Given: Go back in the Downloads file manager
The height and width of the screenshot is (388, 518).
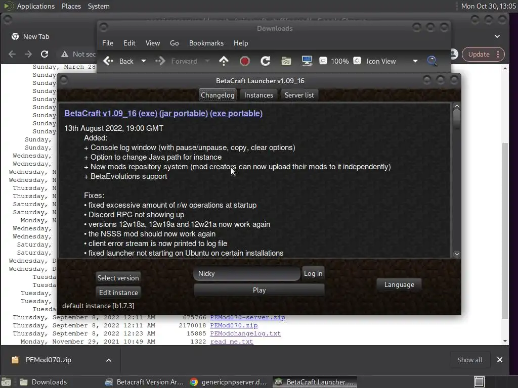Looking at the screenshot, I should click(x=118, y=61).
